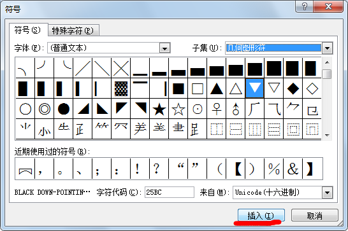
Task: Click the symbol grid scroll down arrow
Action: [327, 135]
